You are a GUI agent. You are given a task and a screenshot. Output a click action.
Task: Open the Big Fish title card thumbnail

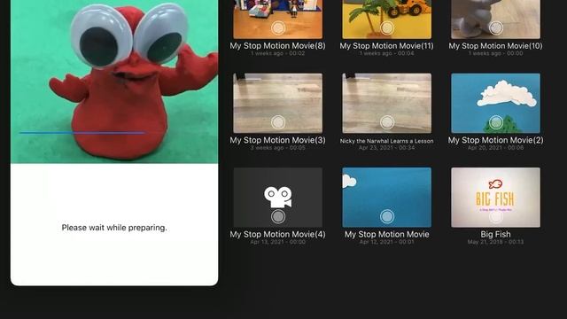point(495,197)
